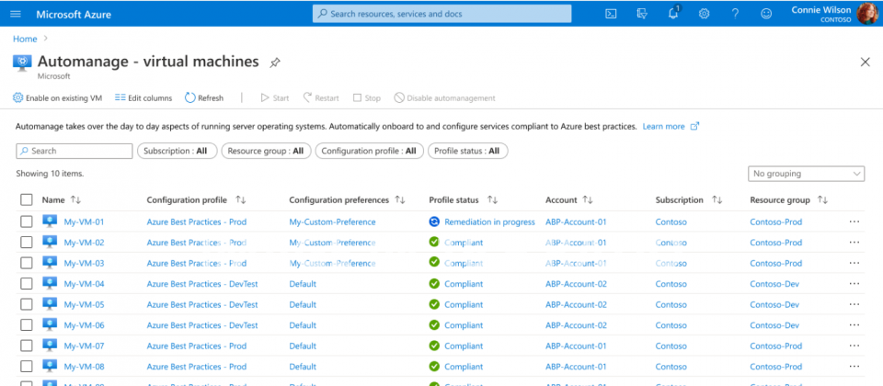Click the Start toolbar button

point(275,98)
